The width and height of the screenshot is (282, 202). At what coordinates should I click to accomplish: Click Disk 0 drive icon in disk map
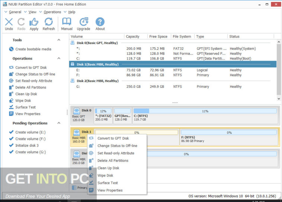[77, 111]
